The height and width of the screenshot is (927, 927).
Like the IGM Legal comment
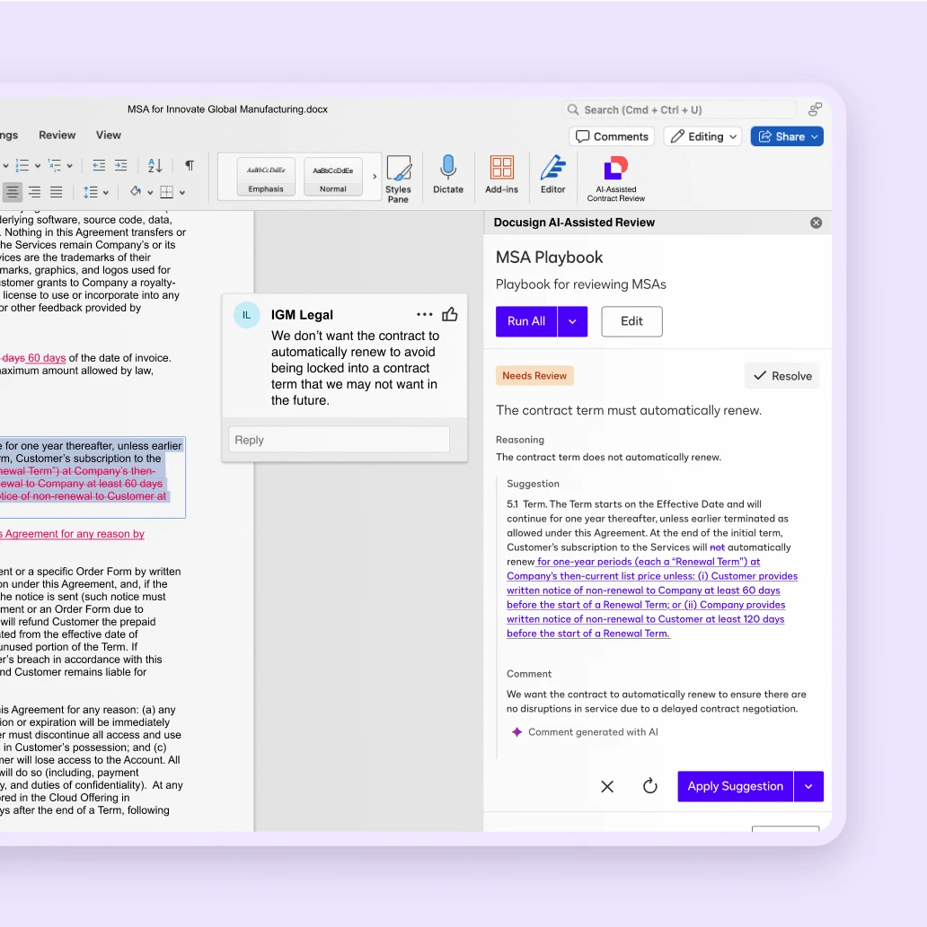450,314
